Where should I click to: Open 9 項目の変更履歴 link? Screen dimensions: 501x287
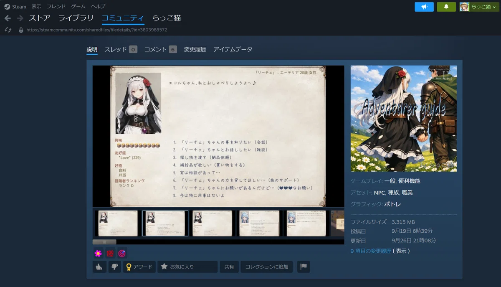click(x=371, y=251)
